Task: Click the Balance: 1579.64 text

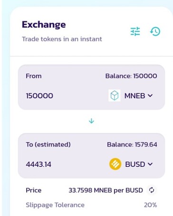Action: tap(132, 144)
